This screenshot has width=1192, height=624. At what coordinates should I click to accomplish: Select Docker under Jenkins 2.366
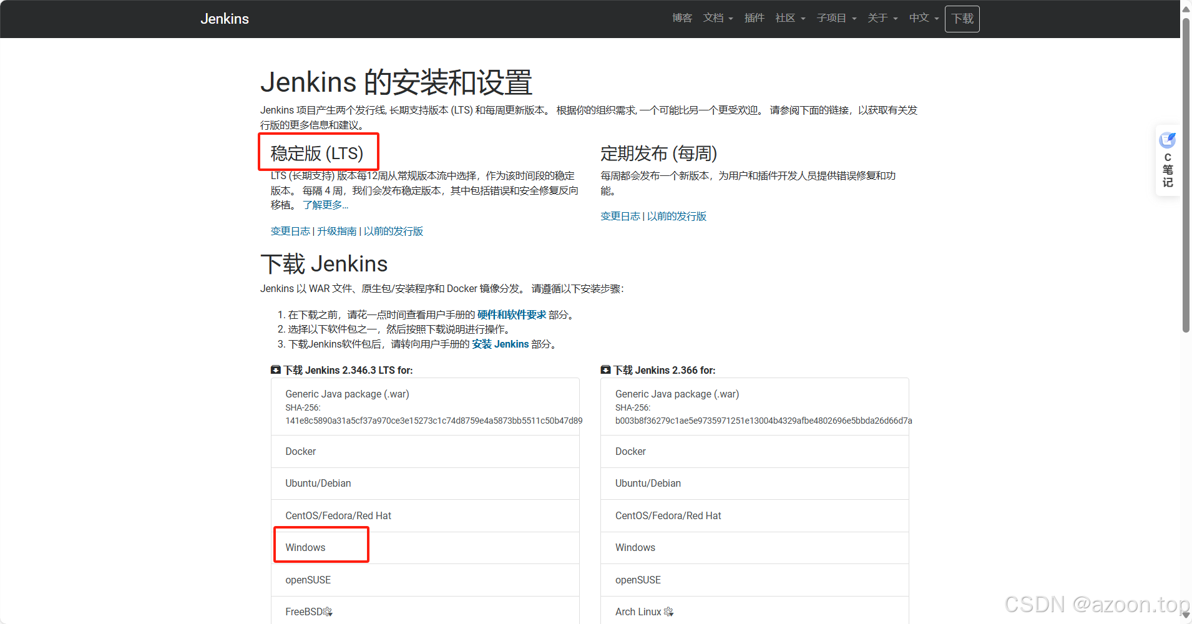[x=755, y=451]
